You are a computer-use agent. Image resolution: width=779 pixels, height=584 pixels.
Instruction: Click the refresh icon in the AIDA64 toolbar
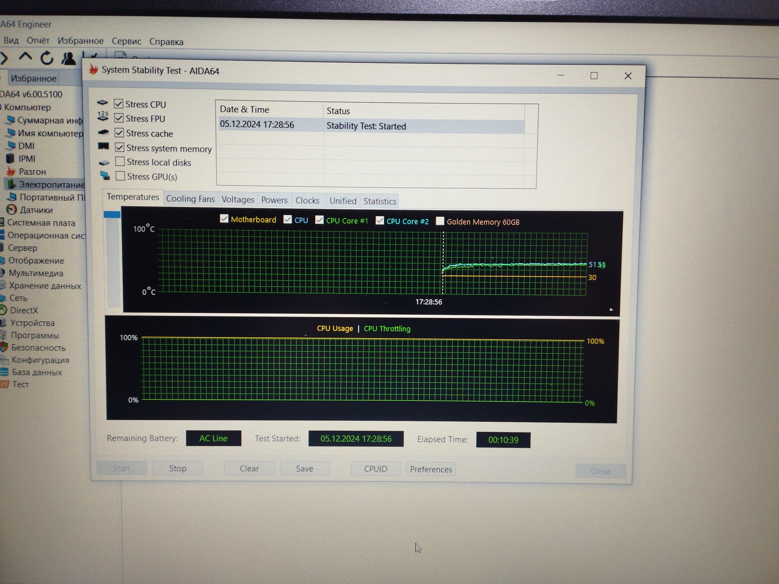click(47, 58)
